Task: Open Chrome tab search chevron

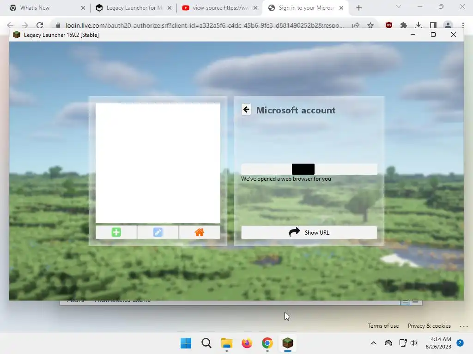Action: tap(399, 6)
